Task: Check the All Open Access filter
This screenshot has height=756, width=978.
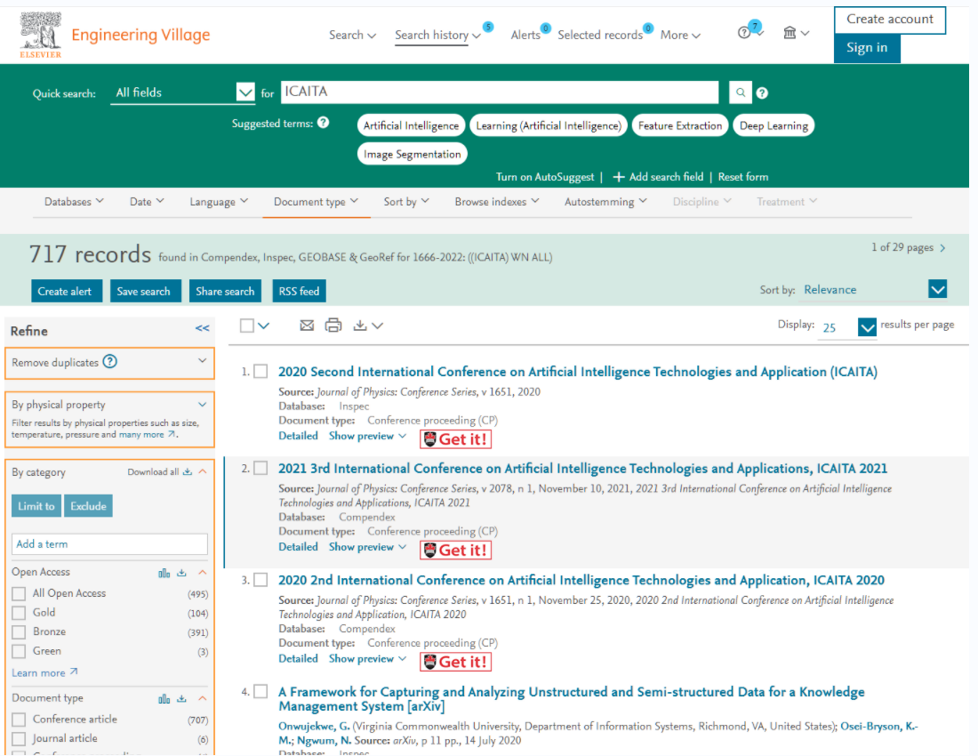Action: [20, 594]
